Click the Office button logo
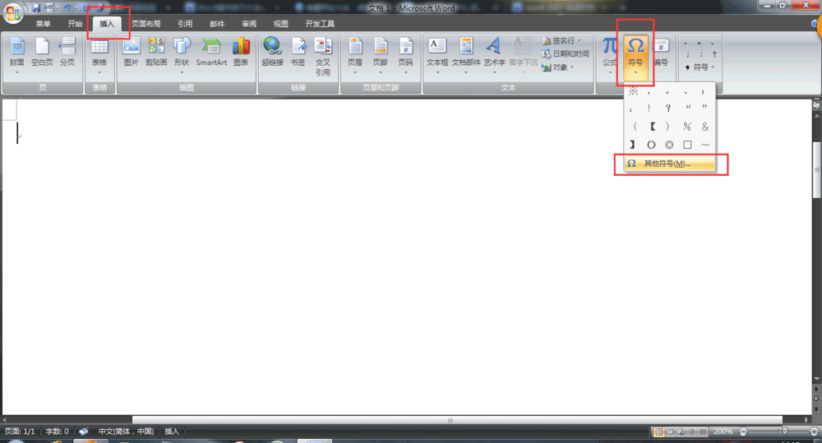 click(12, 16)
